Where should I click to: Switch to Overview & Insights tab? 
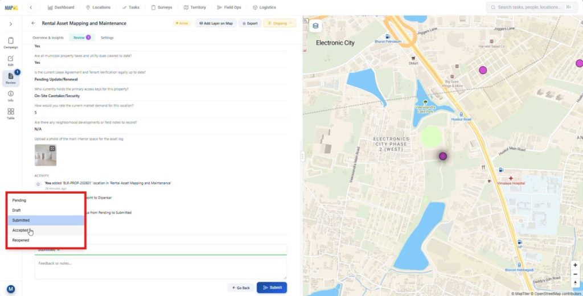pyautogui.click(x=48, y=38)
